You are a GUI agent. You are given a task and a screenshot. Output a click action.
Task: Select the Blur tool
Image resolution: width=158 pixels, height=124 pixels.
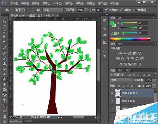click(x=4, y=85)
